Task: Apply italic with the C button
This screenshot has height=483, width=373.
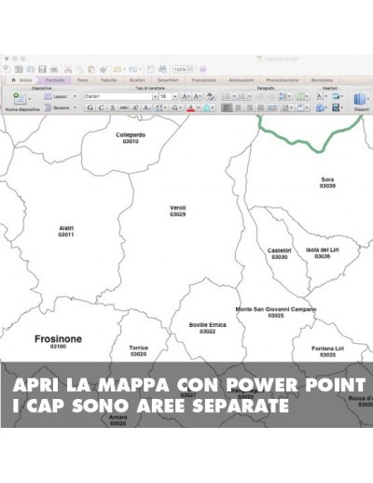Action: click(x=101, y=107)
